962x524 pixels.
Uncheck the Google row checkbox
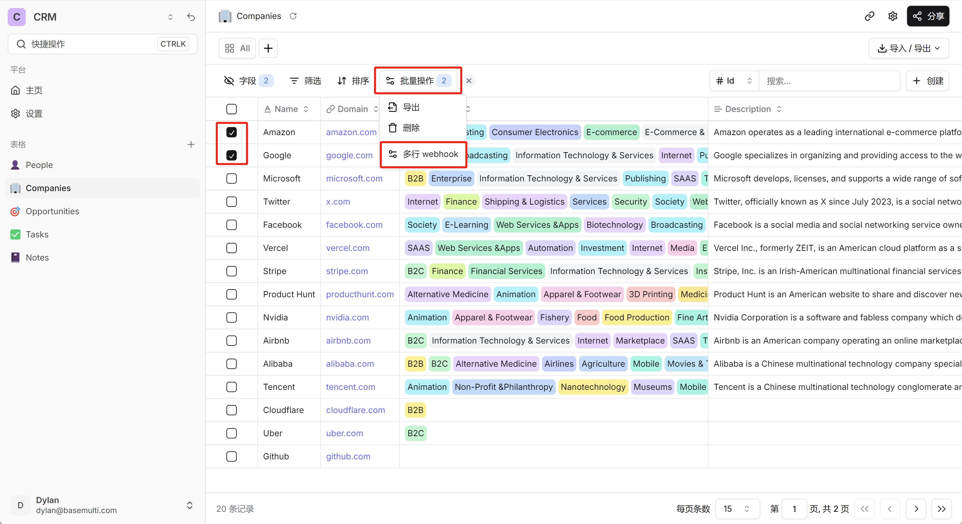tap(232, 155)
